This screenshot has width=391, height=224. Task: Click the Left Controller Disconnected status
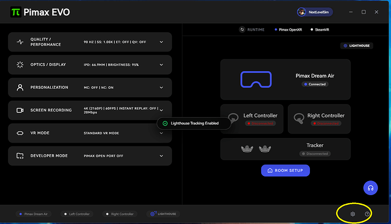coord(260,123)
